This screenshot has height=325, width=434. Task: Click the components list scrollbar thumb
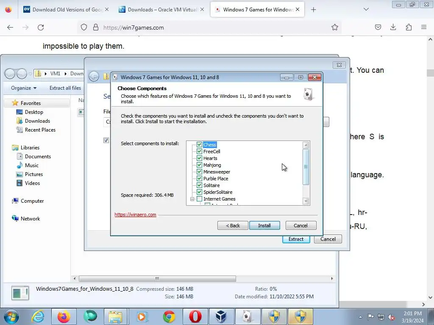click(306, 167)
